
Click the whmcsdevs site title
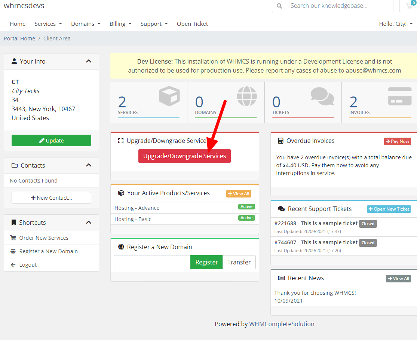click(x=24, y=6)
